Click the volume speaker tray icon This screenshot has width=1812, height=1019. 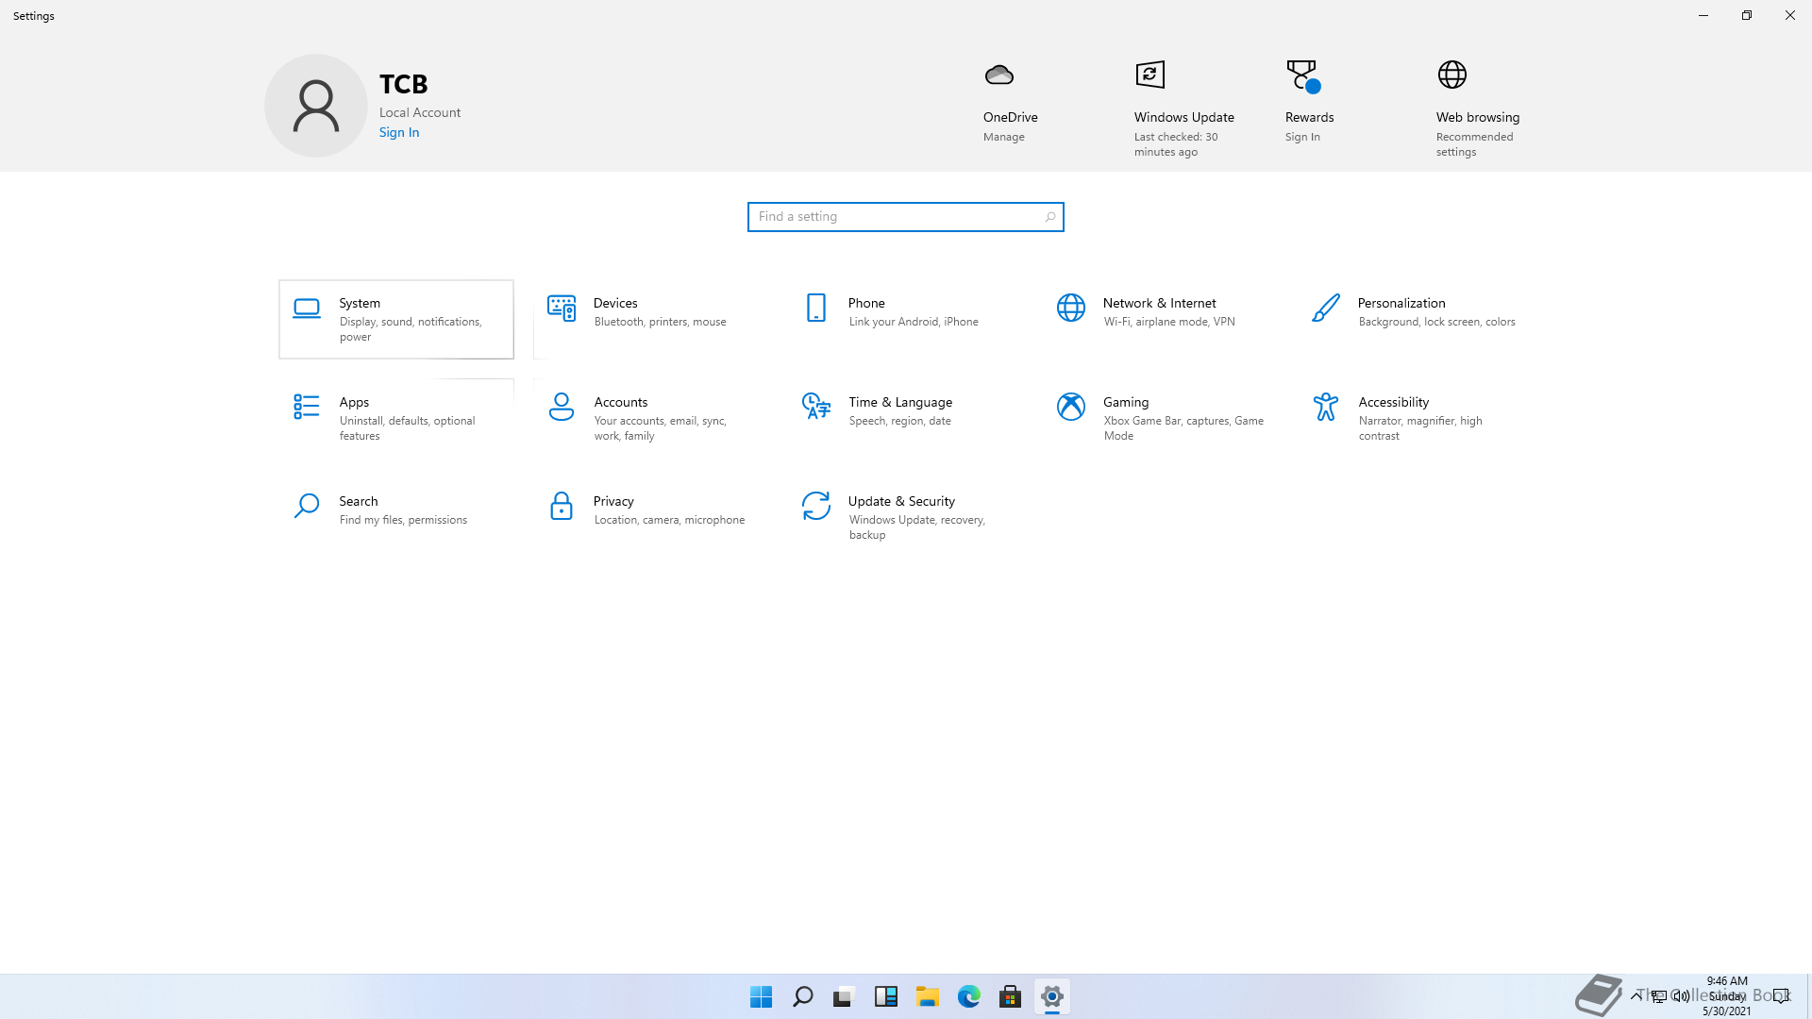pos(1681,996)
